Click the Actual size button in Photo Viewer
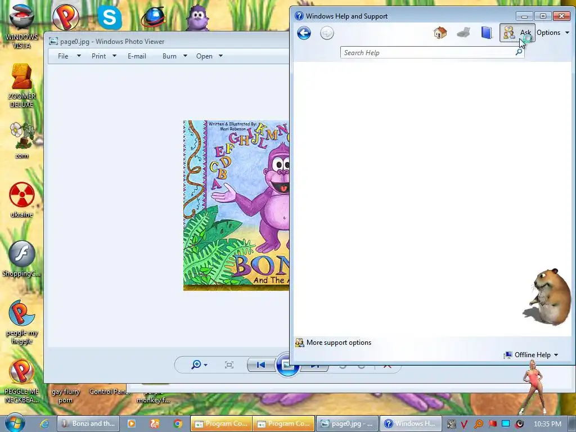Screen dimensions: 576x432 [229, 364]
